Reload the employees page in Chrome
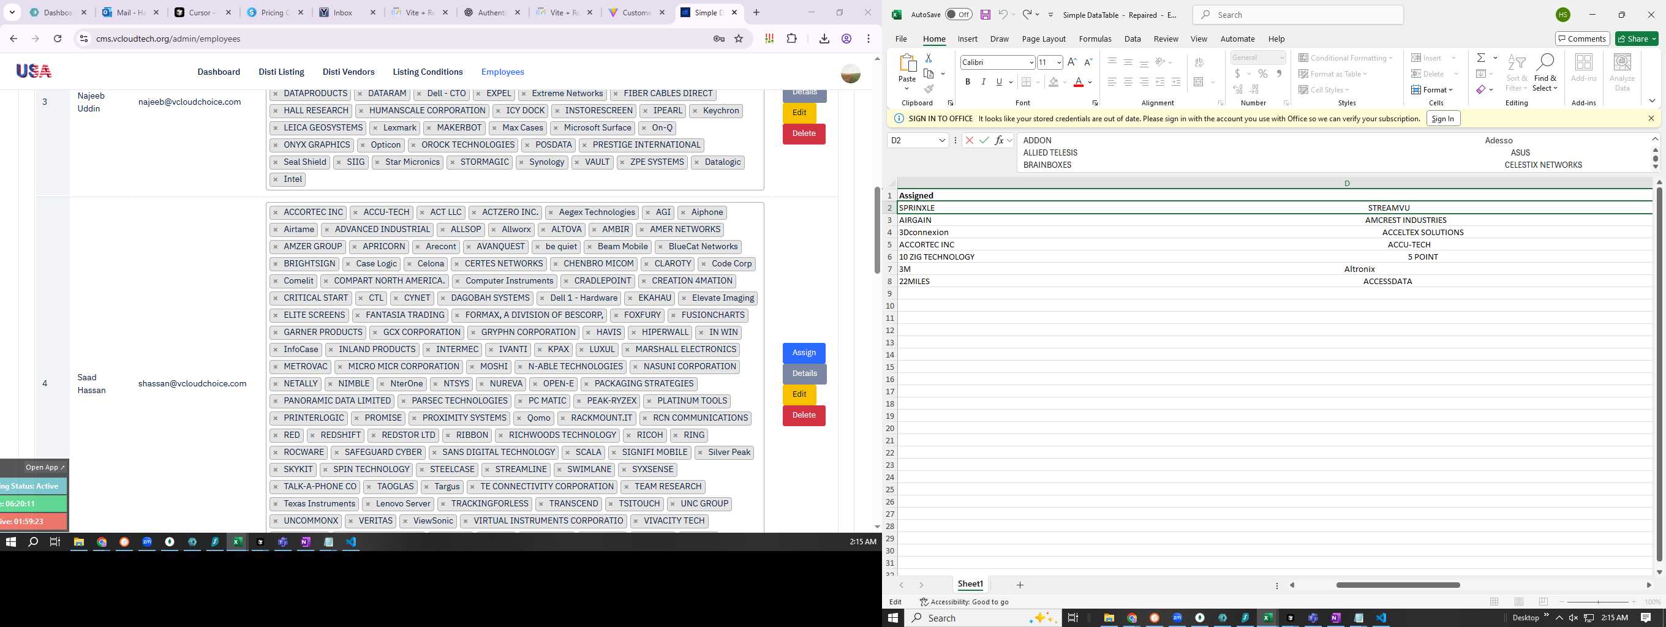Screen dimensions: 1666x627 click(x=58, y=39)
